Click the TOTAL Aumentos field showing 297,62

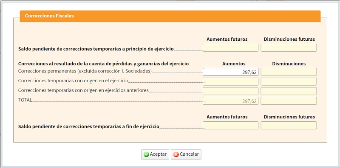point(230,101)
